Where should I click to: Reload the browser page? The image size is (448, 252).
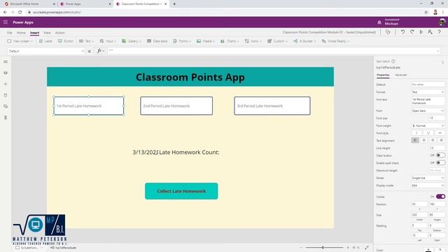[20, 13]
